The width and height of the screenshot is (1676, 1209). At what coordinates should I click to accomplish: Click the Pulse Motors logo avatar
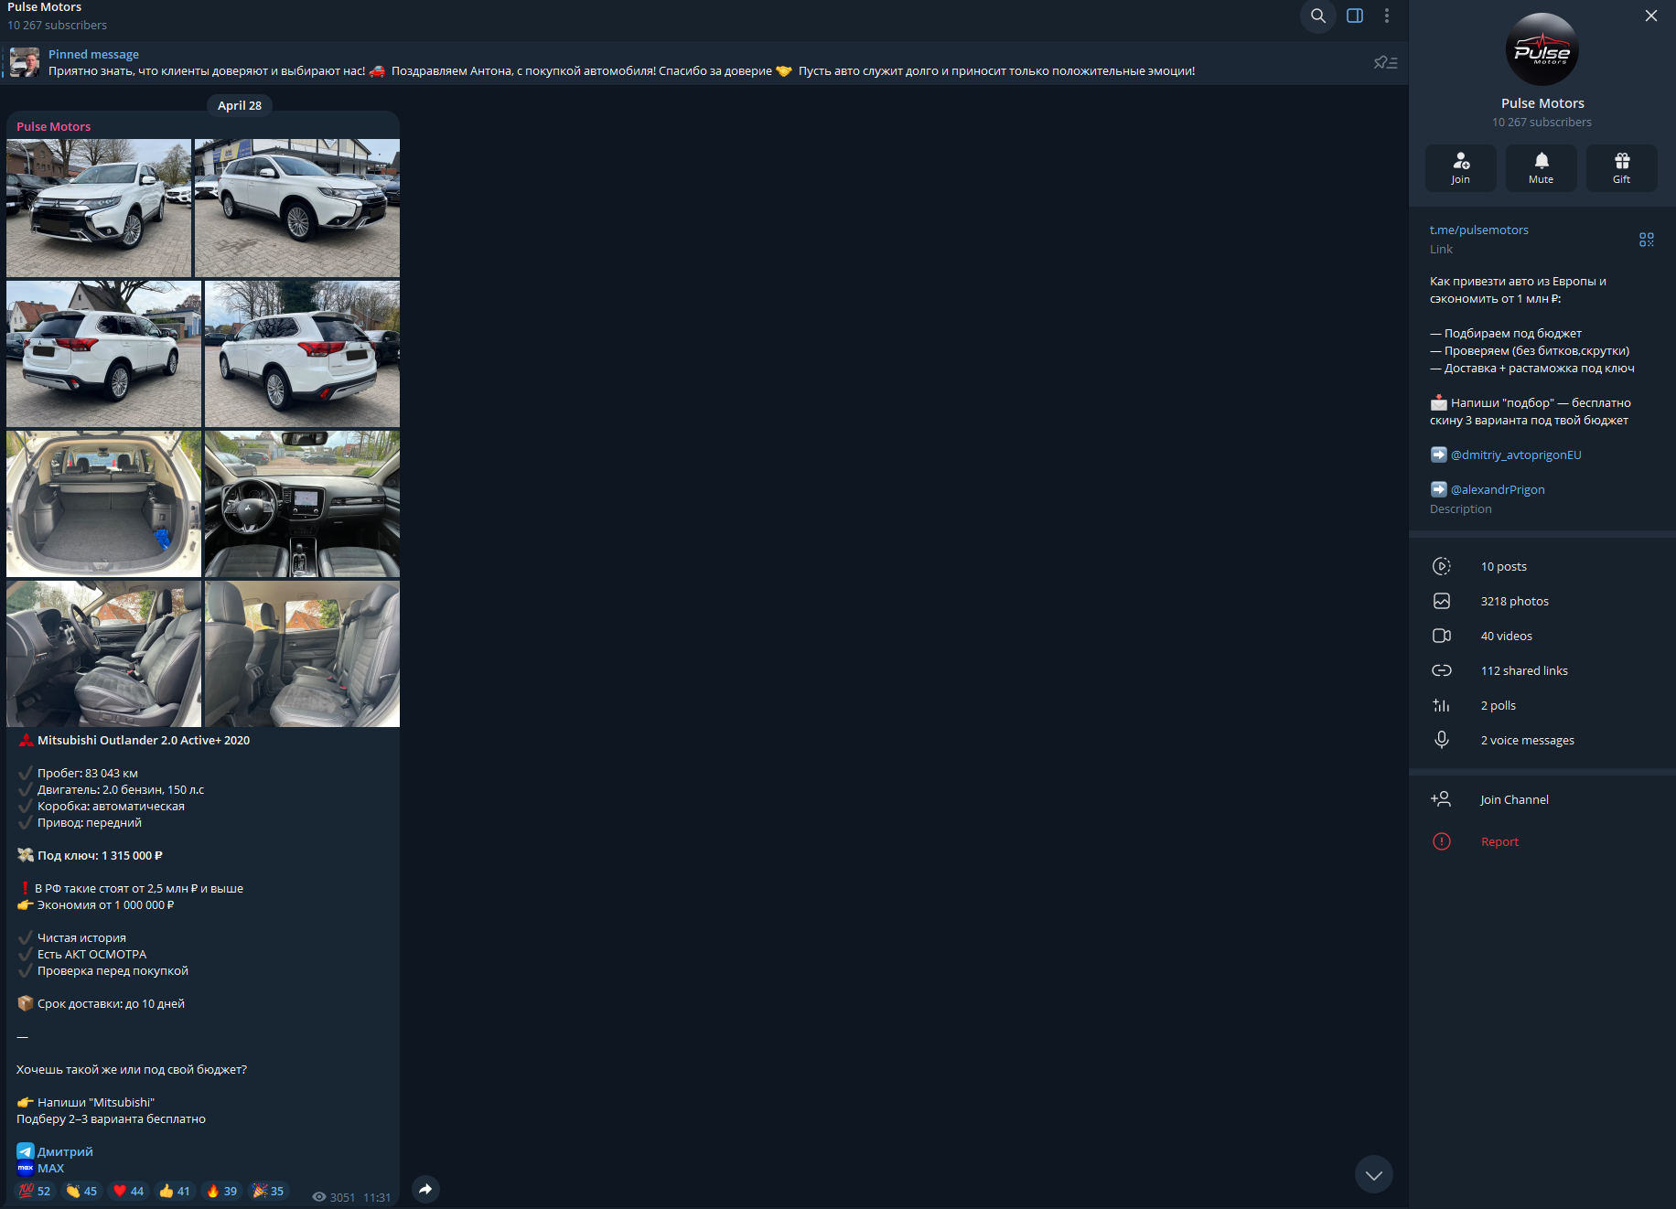tap(1542, 49)
